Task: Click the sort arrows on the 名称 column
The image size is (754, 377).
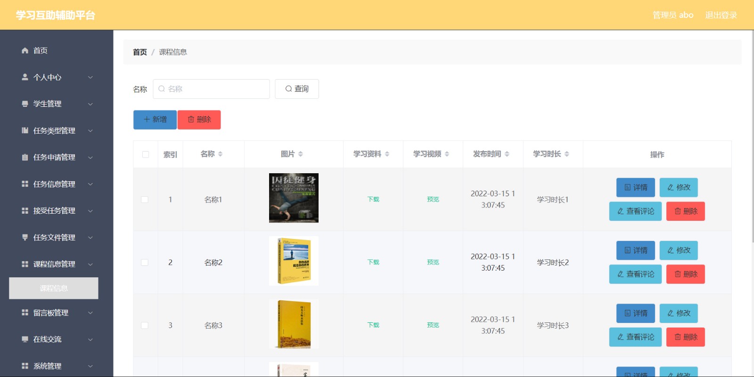Action: coord(220,154)
